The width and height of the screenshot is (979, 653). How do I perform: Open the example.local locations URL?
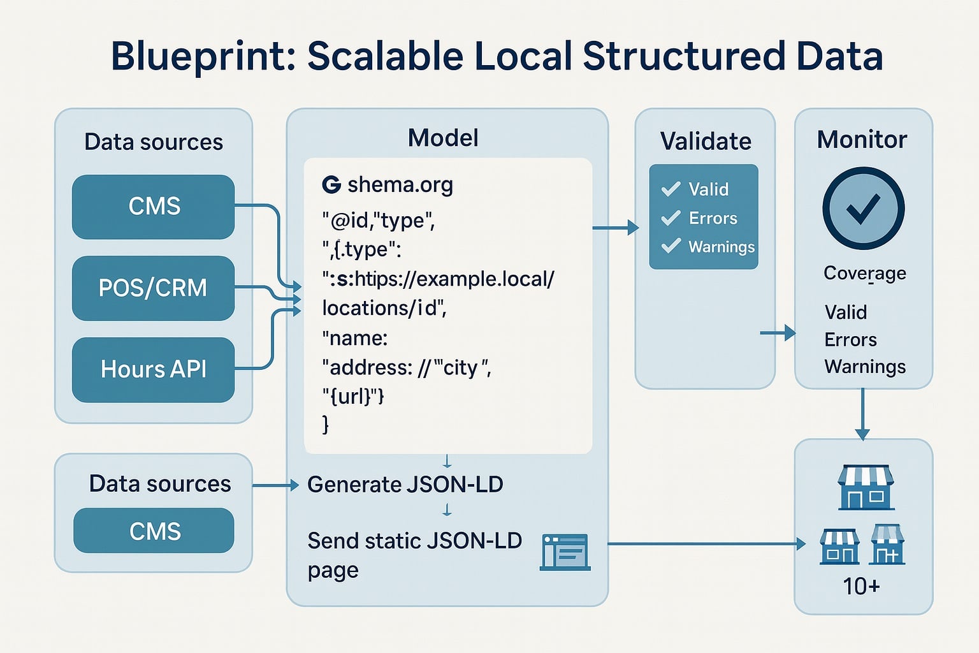tap(439, 279)
